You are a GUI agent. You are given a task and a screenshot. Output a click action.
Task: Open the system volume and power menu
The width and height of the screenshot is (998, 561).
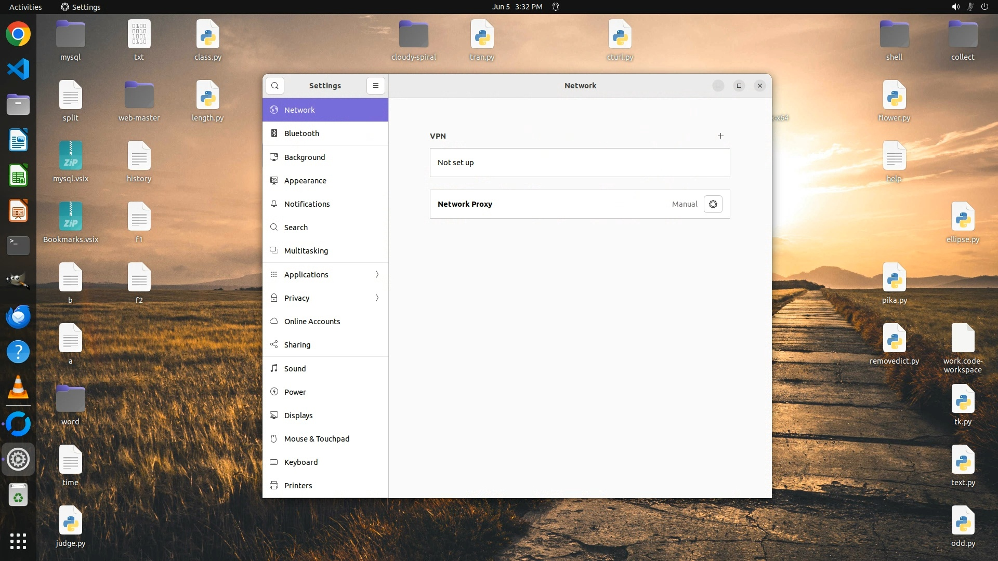(969, 7)
